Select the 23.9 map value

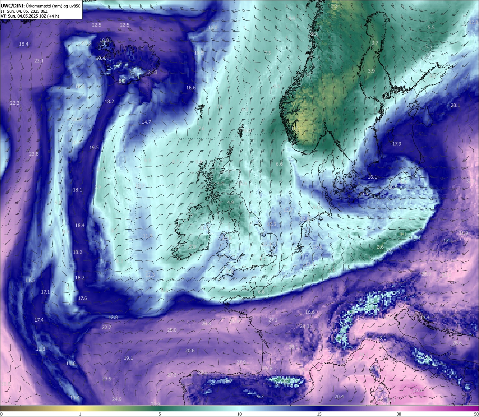tap(107, 378)
